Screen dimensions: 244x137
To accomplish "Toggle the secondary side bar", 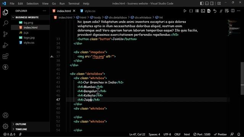I will [x=212, y=3].
